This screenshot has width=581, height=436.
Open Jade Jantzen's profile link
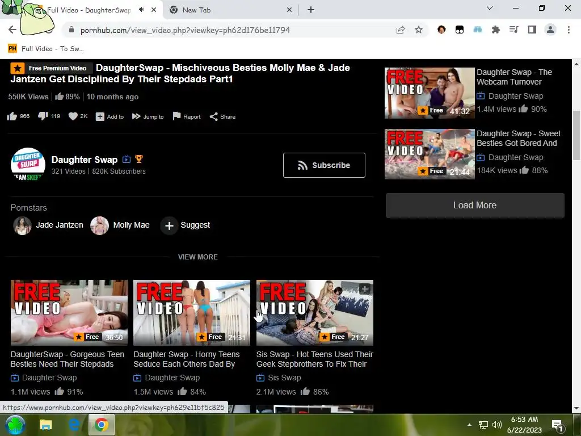tap(49, 225)
